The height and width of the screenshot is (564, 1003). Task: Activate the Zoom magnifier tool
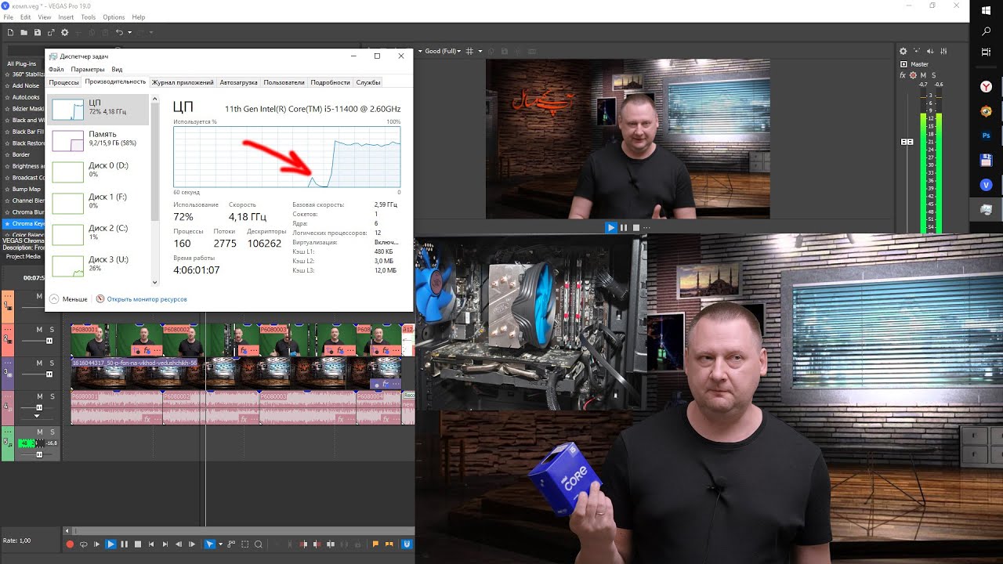click(259, 544)
